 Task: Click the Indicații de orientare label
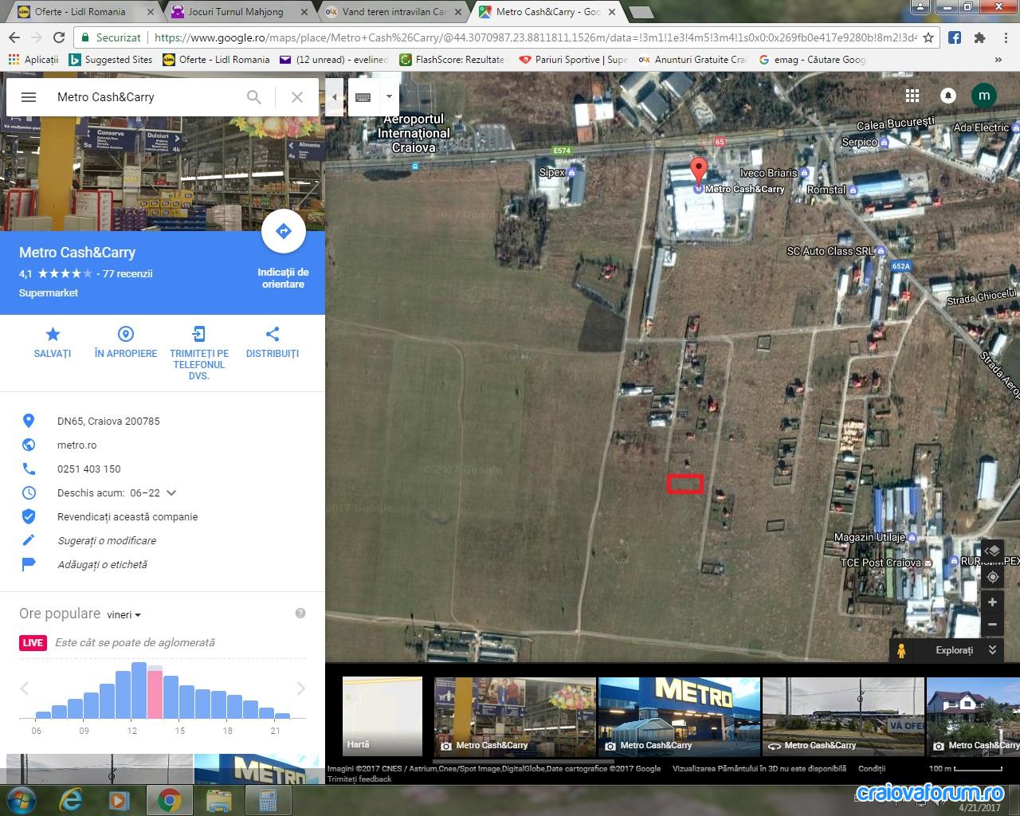(283, 278)
